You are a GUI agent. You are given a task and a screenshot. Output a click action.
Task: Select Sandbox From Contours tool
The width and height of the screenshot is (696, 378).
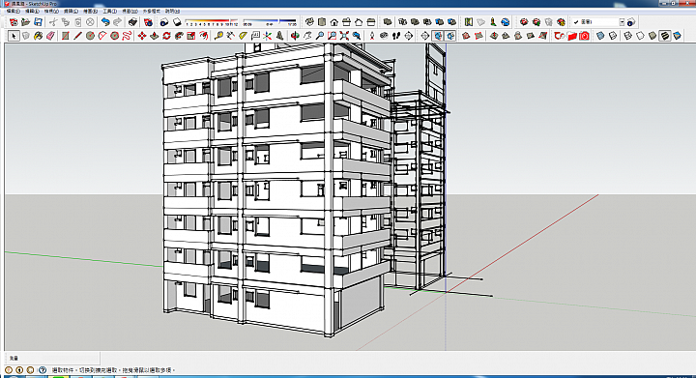466,36
